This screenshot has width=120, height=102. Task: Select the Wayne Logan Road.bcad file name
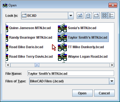(x=88, y=57)
